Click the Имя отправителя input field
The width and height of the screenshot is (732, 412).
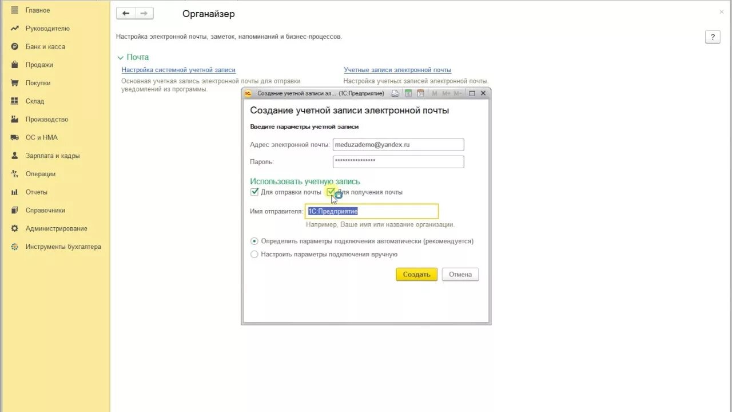point(372,211)
